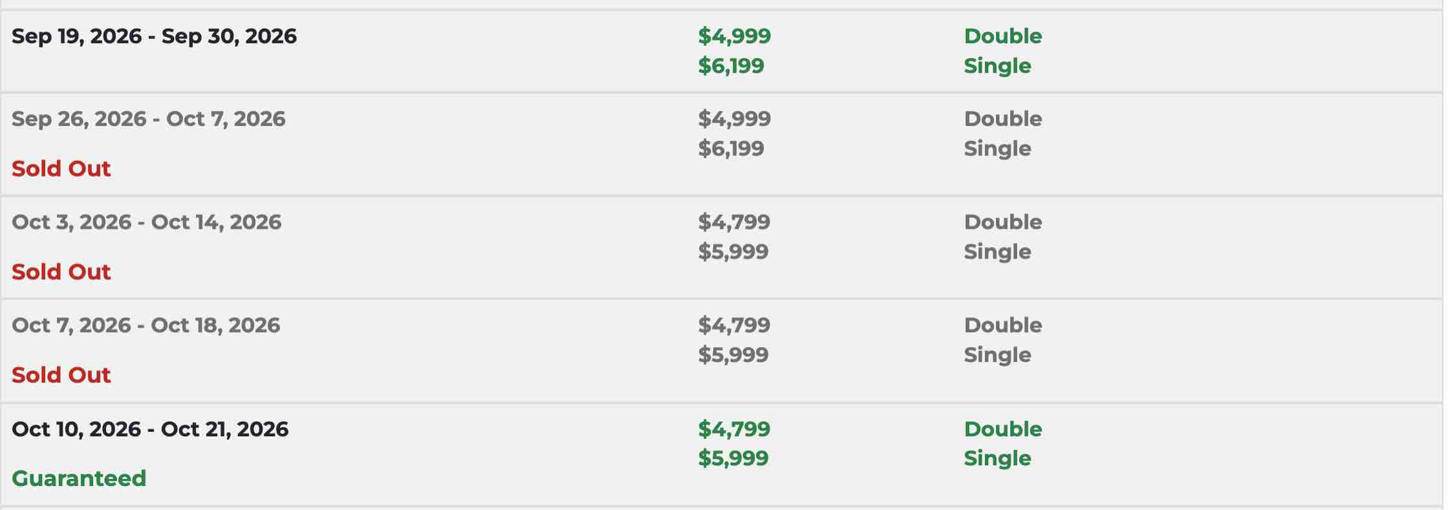The image size is (1448, 510).
Task: Click the $6,199 price for Sep 19 departure
Action: tap(731, 66)
